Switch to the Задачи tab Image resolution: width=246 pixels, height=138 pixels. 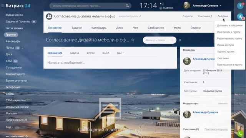[x=76, y=28]
